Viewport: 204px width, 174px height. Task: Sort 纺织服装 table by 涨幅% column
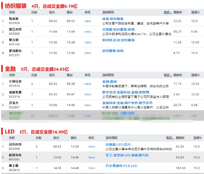click(195, 12)
